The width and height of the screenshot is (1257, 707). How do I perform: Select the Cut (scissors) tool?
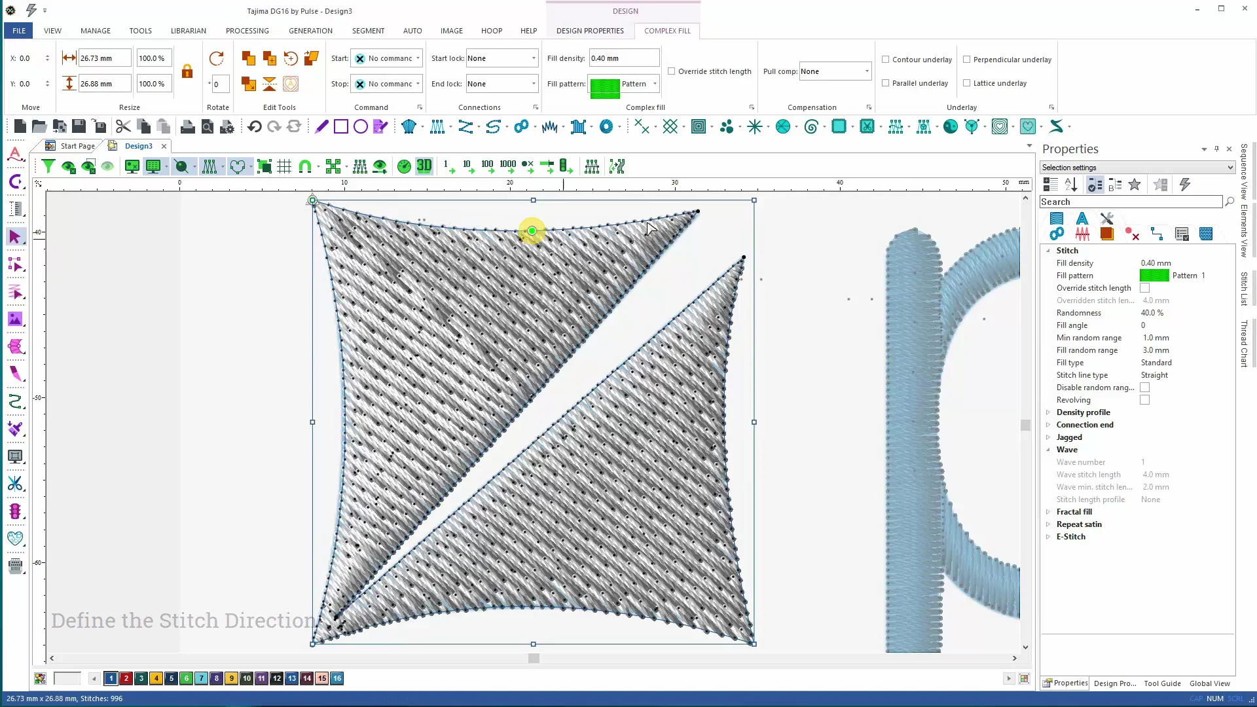(122, 126)
